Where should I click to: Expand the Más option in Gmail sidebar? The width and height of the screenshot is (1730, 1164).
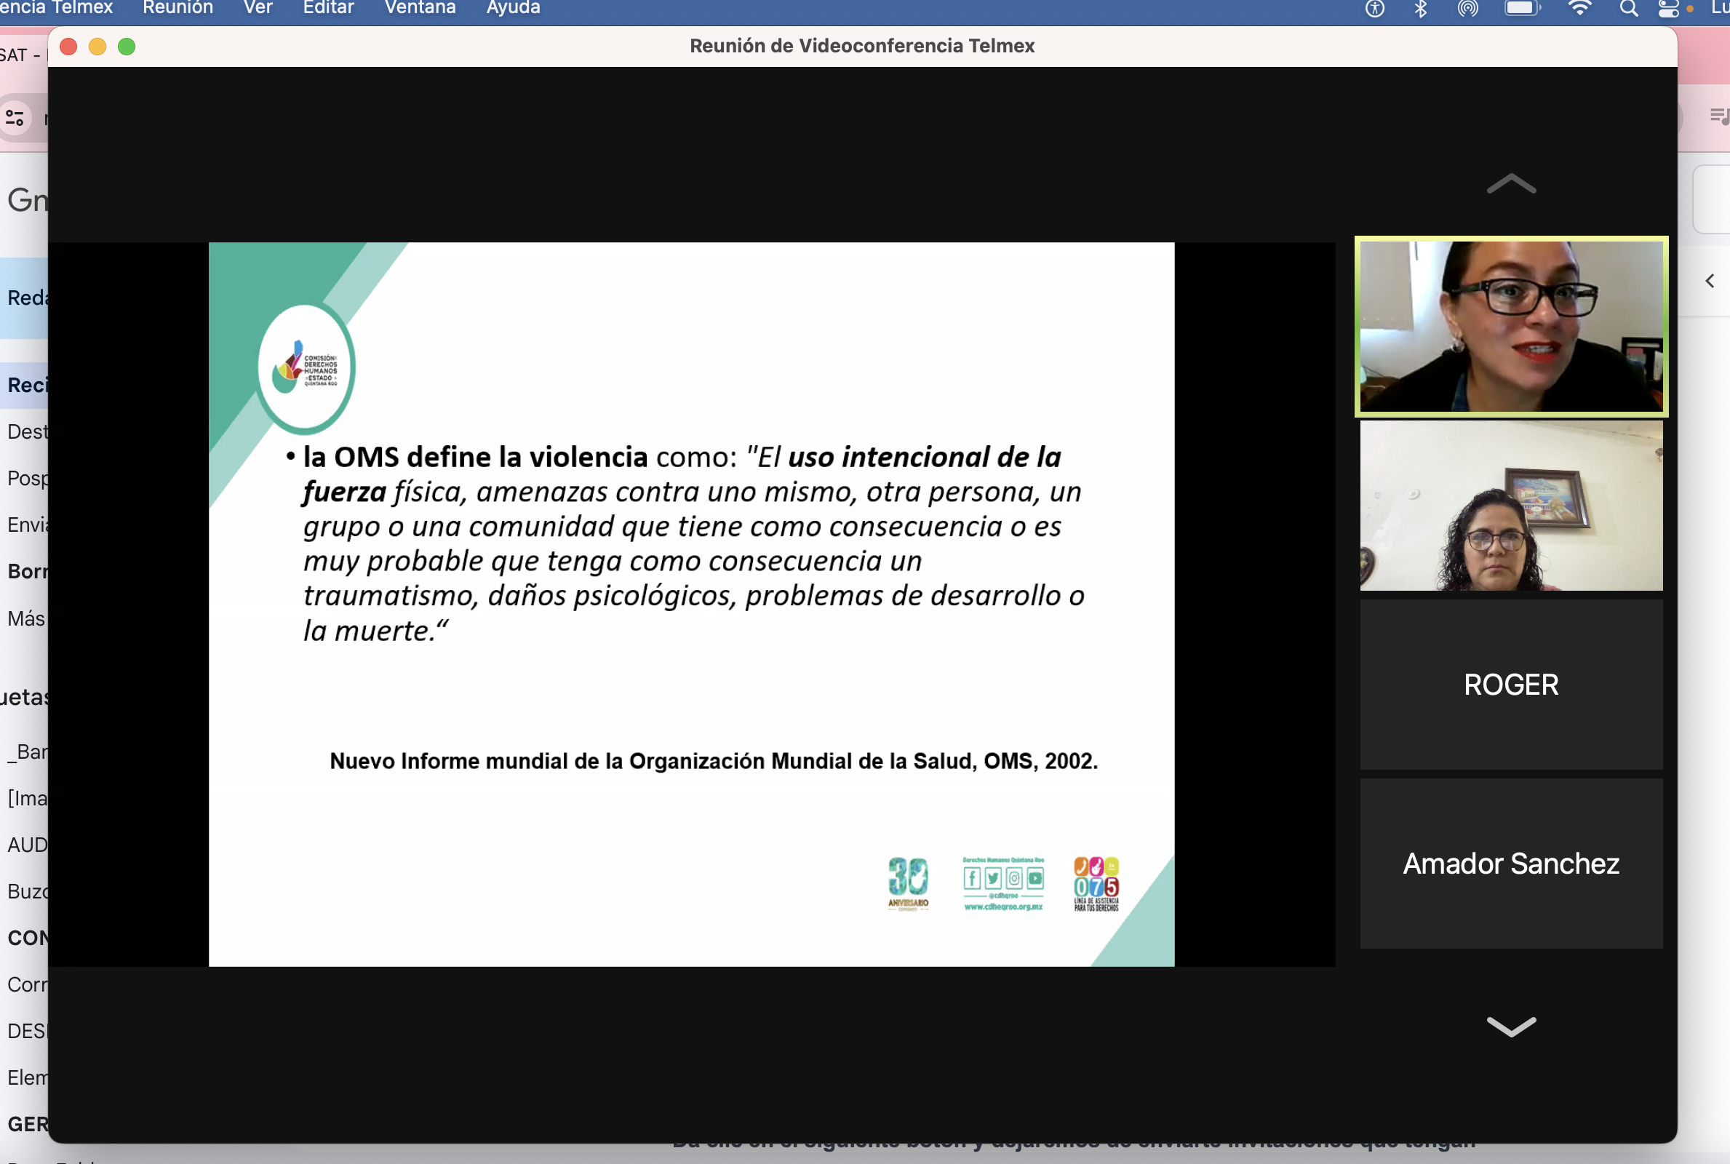pos(25,619)
